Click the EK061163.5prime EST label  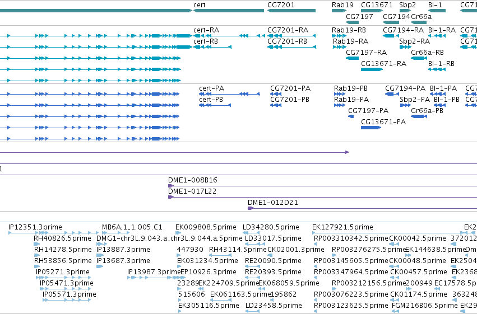pos(240,294)
